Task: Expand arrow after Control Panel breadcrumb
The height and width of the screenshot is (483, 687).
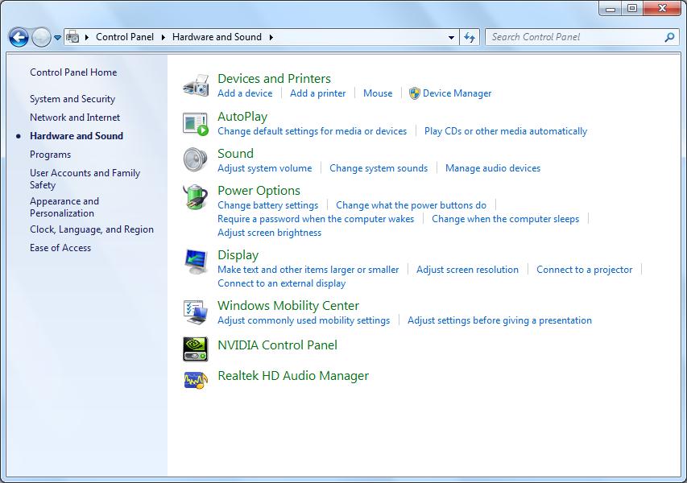Action: click(x=163, y=37)
